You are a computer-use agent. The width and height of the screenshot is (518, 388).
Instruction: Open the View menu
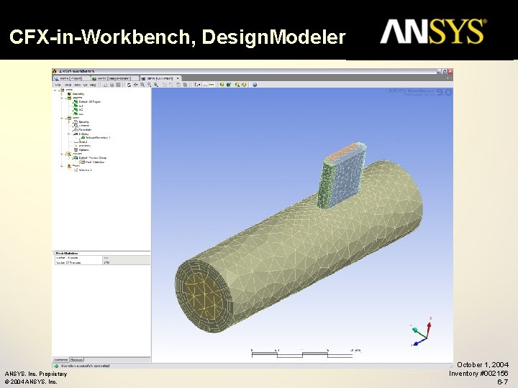click(x=77, y=85)
